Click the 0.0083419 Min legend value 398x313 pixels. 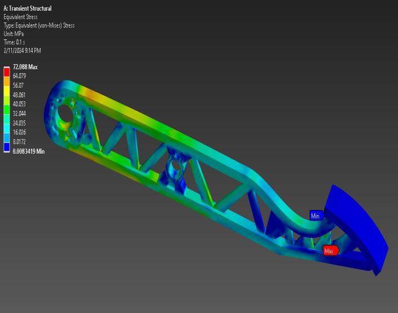pyautogui.click(x=29, y=151)
